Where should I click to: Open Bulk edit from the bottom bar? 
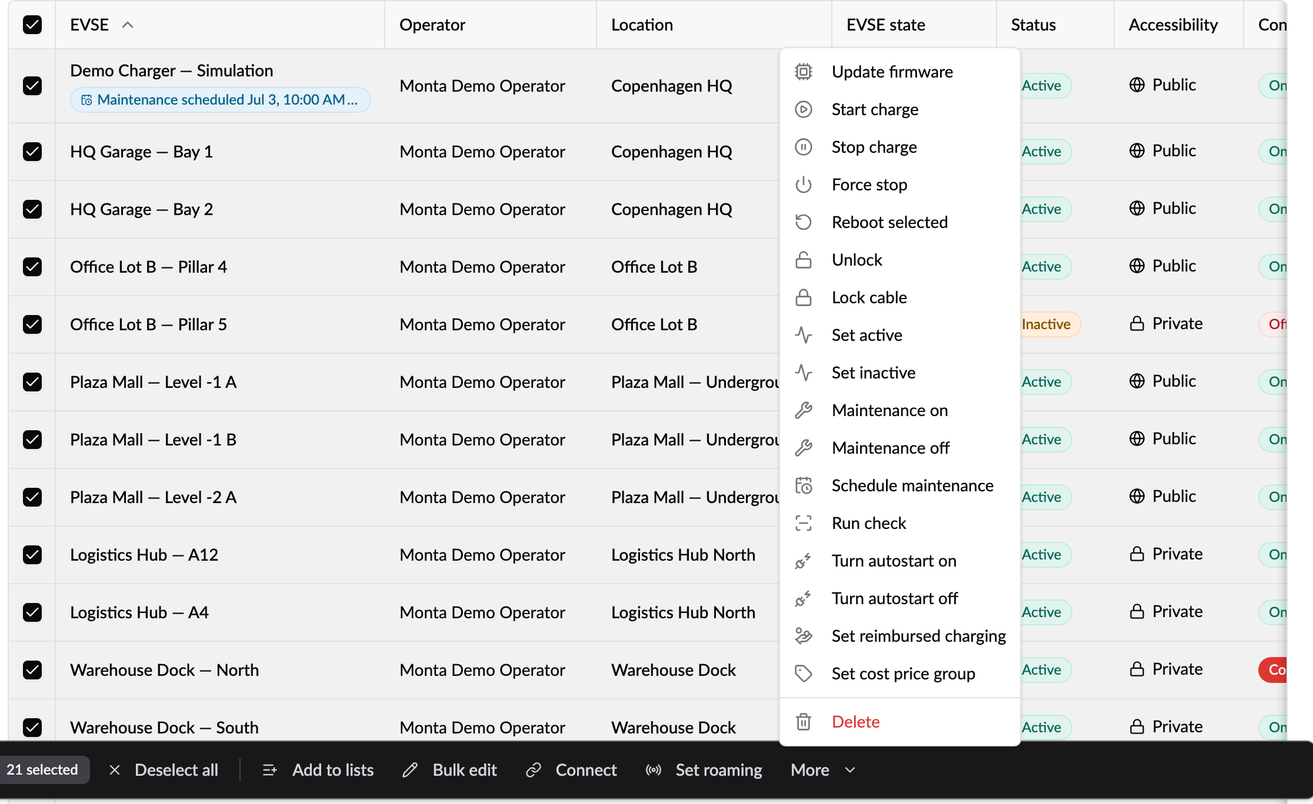click(x=450, y=770)
